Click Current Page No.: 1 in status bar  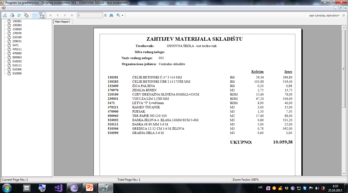coord(15,180)
